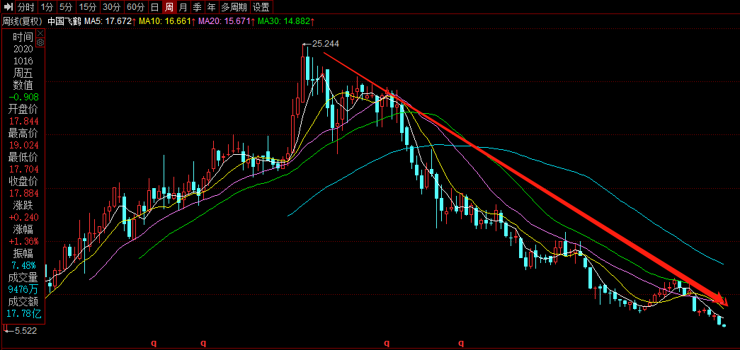Open 多周期 multi-period view

coord(234,7)
